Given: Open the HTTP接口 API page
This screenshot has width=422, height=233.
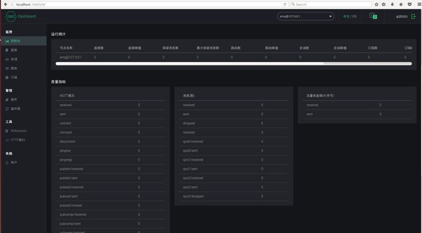Looking at the screenshot, I should point(23,140).
